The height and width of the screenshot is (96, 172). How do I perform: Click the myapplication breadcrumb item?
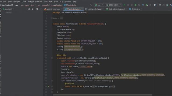coord(56,5)
